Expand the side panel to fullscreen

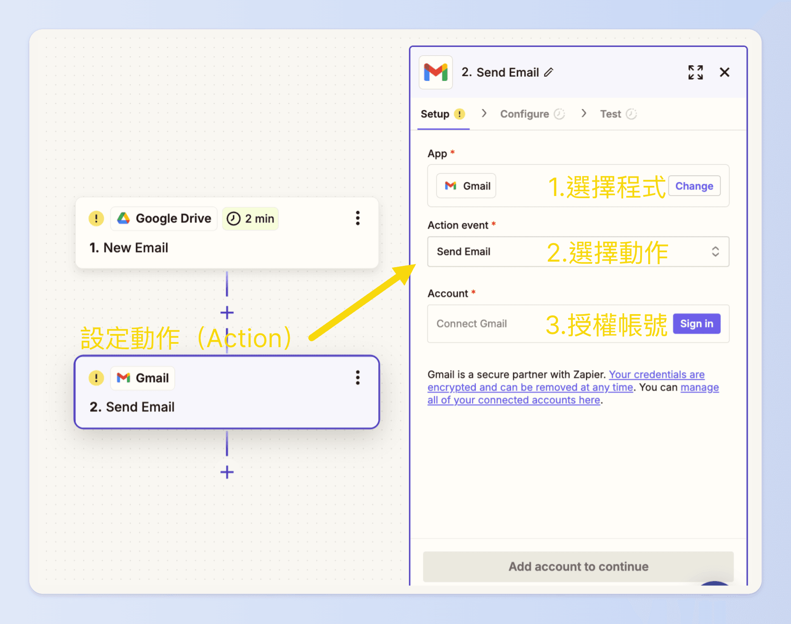point(695,72)
